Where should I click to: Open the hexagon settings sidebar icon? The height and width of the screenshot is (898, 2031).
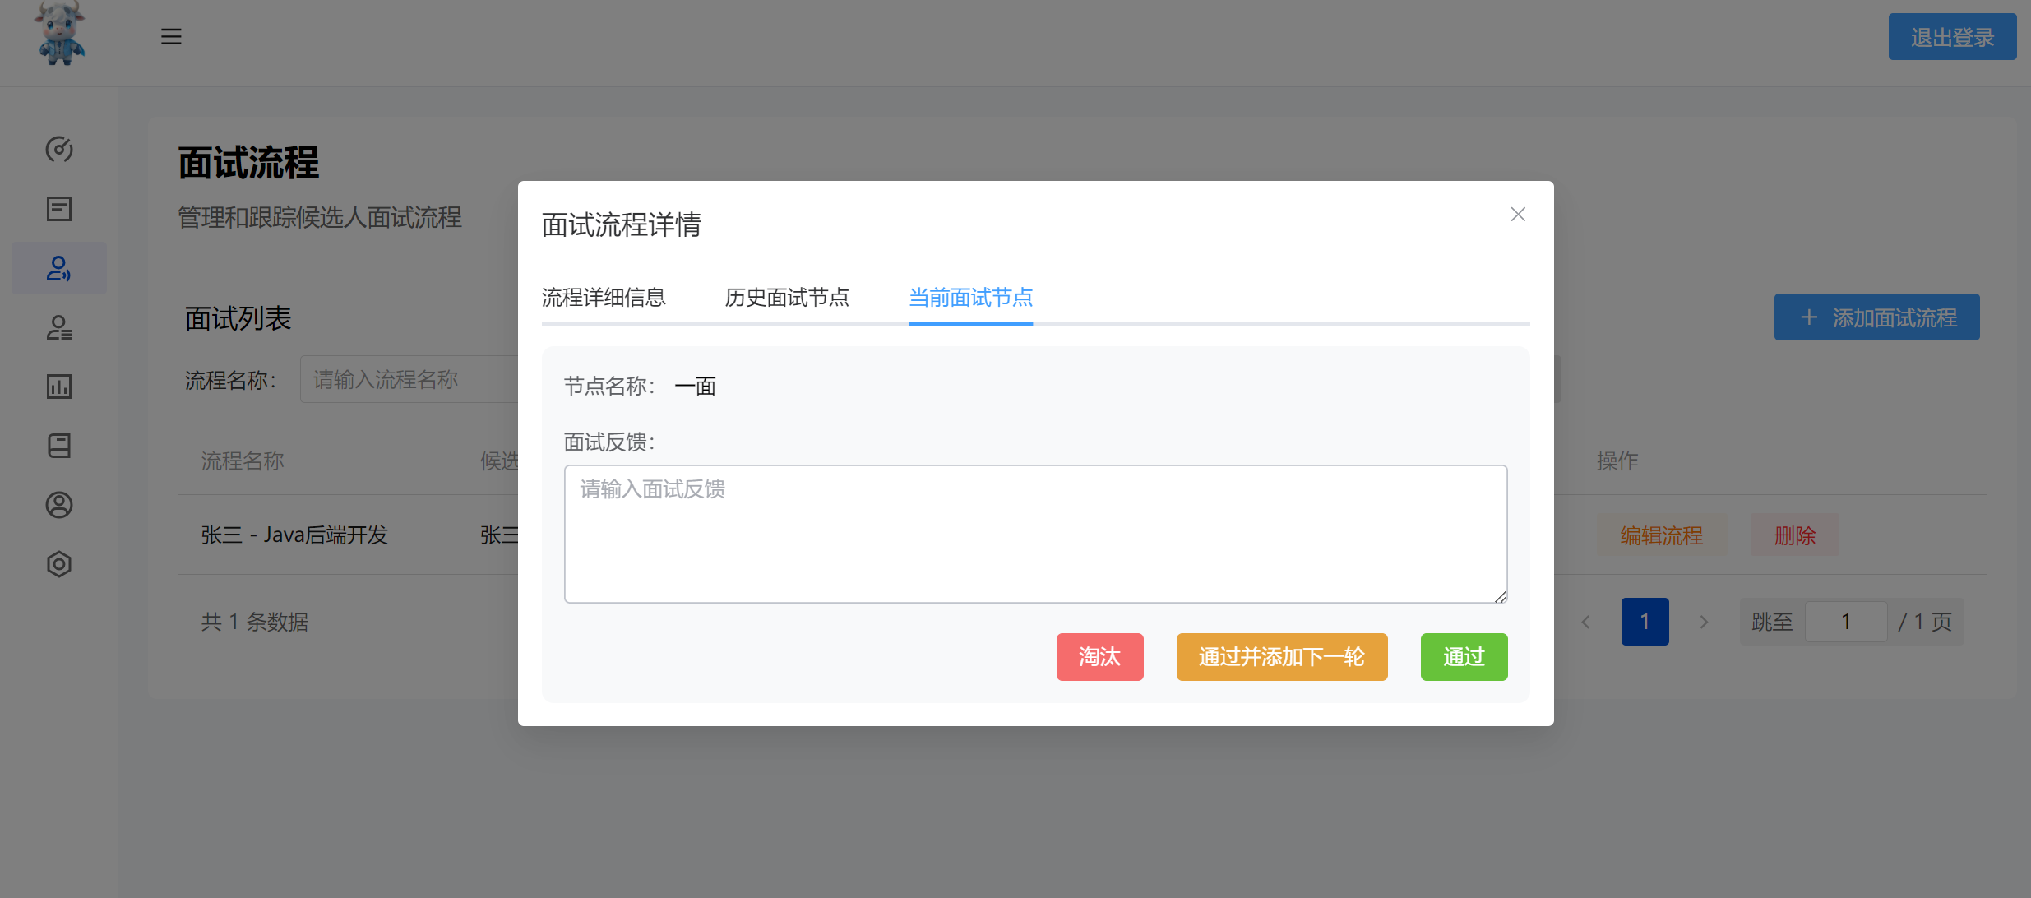[59, 564]
